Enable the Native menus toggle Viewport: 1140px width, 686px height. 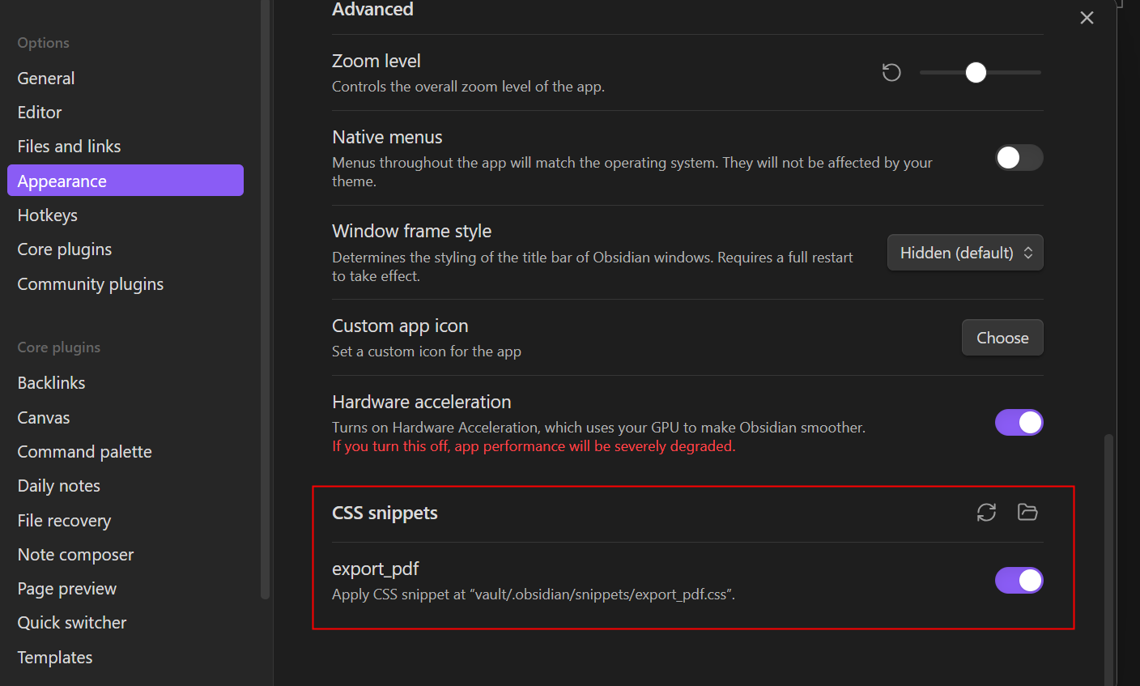coord(1019,158)
